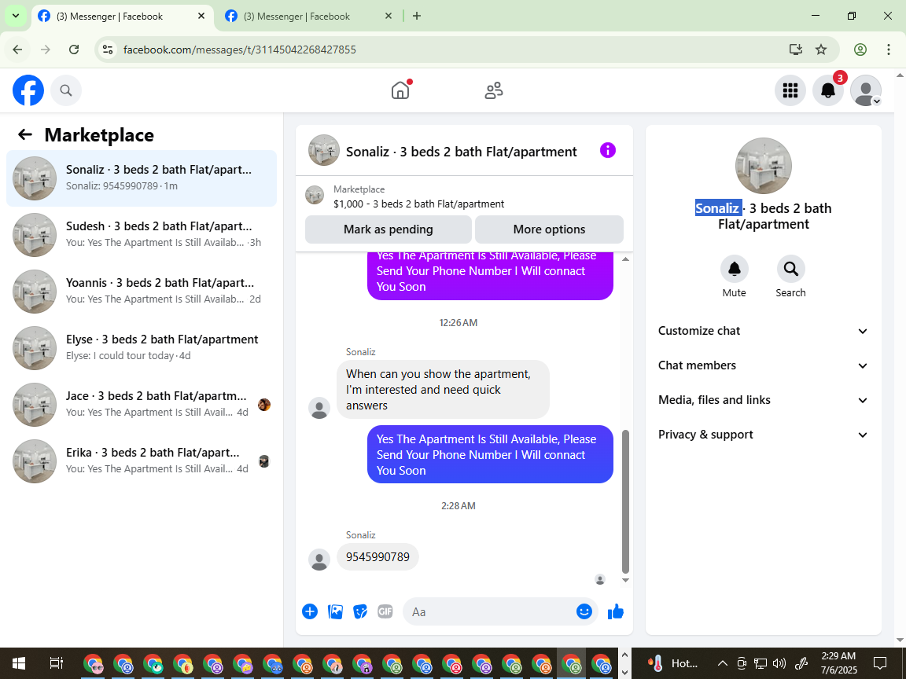Open Elyse conversation in list
906x679 pixels.
[142, 347]
